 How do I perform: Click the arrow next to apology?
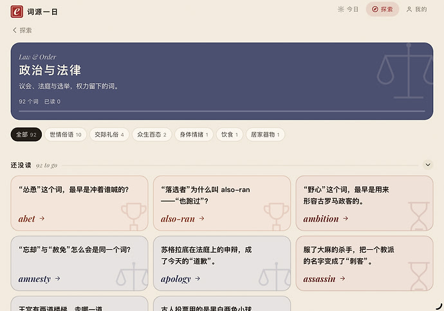click(198, 278)
